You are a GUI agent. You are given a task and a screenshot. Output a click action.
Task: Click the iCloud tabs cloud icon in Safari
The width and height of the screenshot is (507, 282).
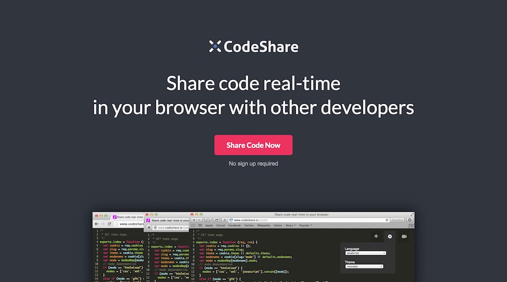[208, 220]
